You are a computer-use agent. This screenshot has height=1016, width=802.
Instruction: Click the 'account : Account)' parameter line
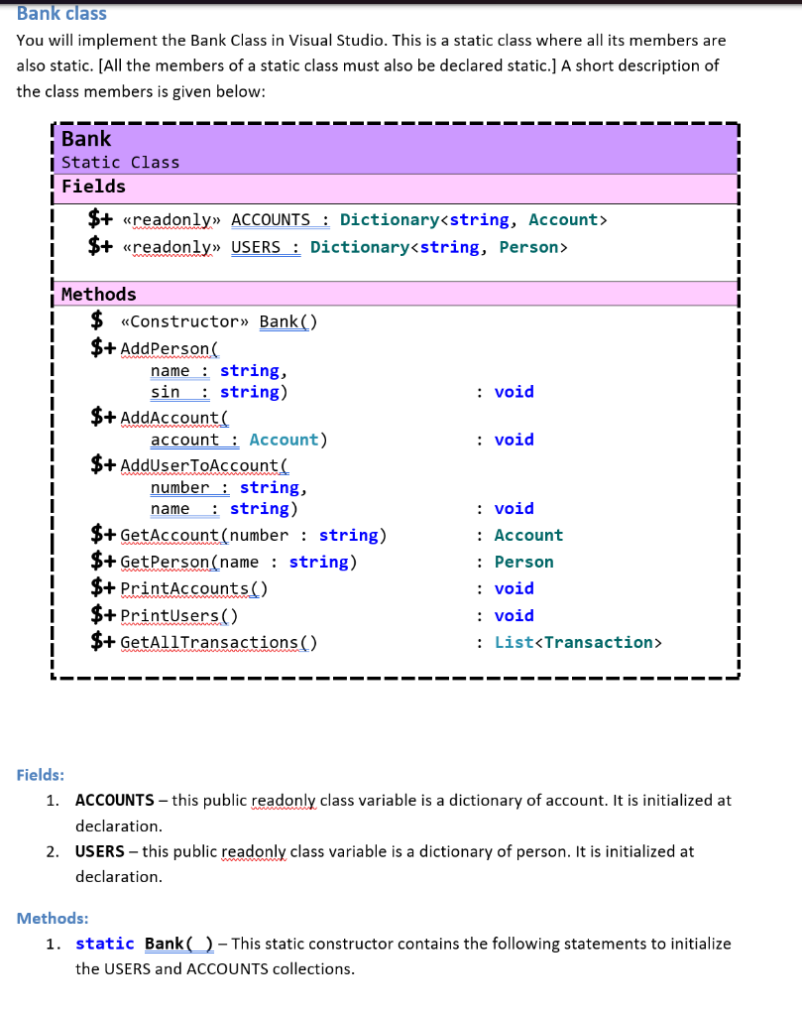coord(239,440)
